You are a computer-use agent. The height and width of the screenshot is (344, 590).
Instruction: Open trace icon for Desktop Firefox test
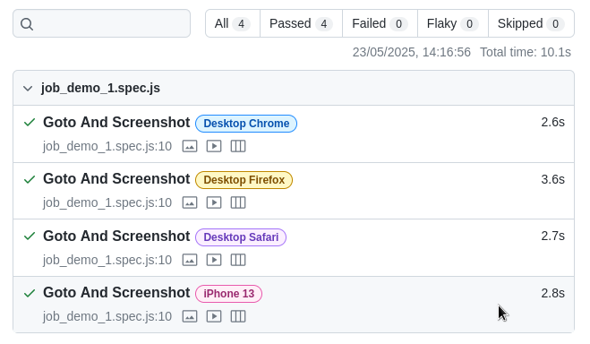238,202
